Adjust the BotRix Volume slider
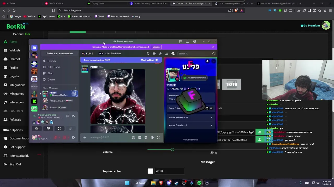334x187 pixels. click(172, 150)
